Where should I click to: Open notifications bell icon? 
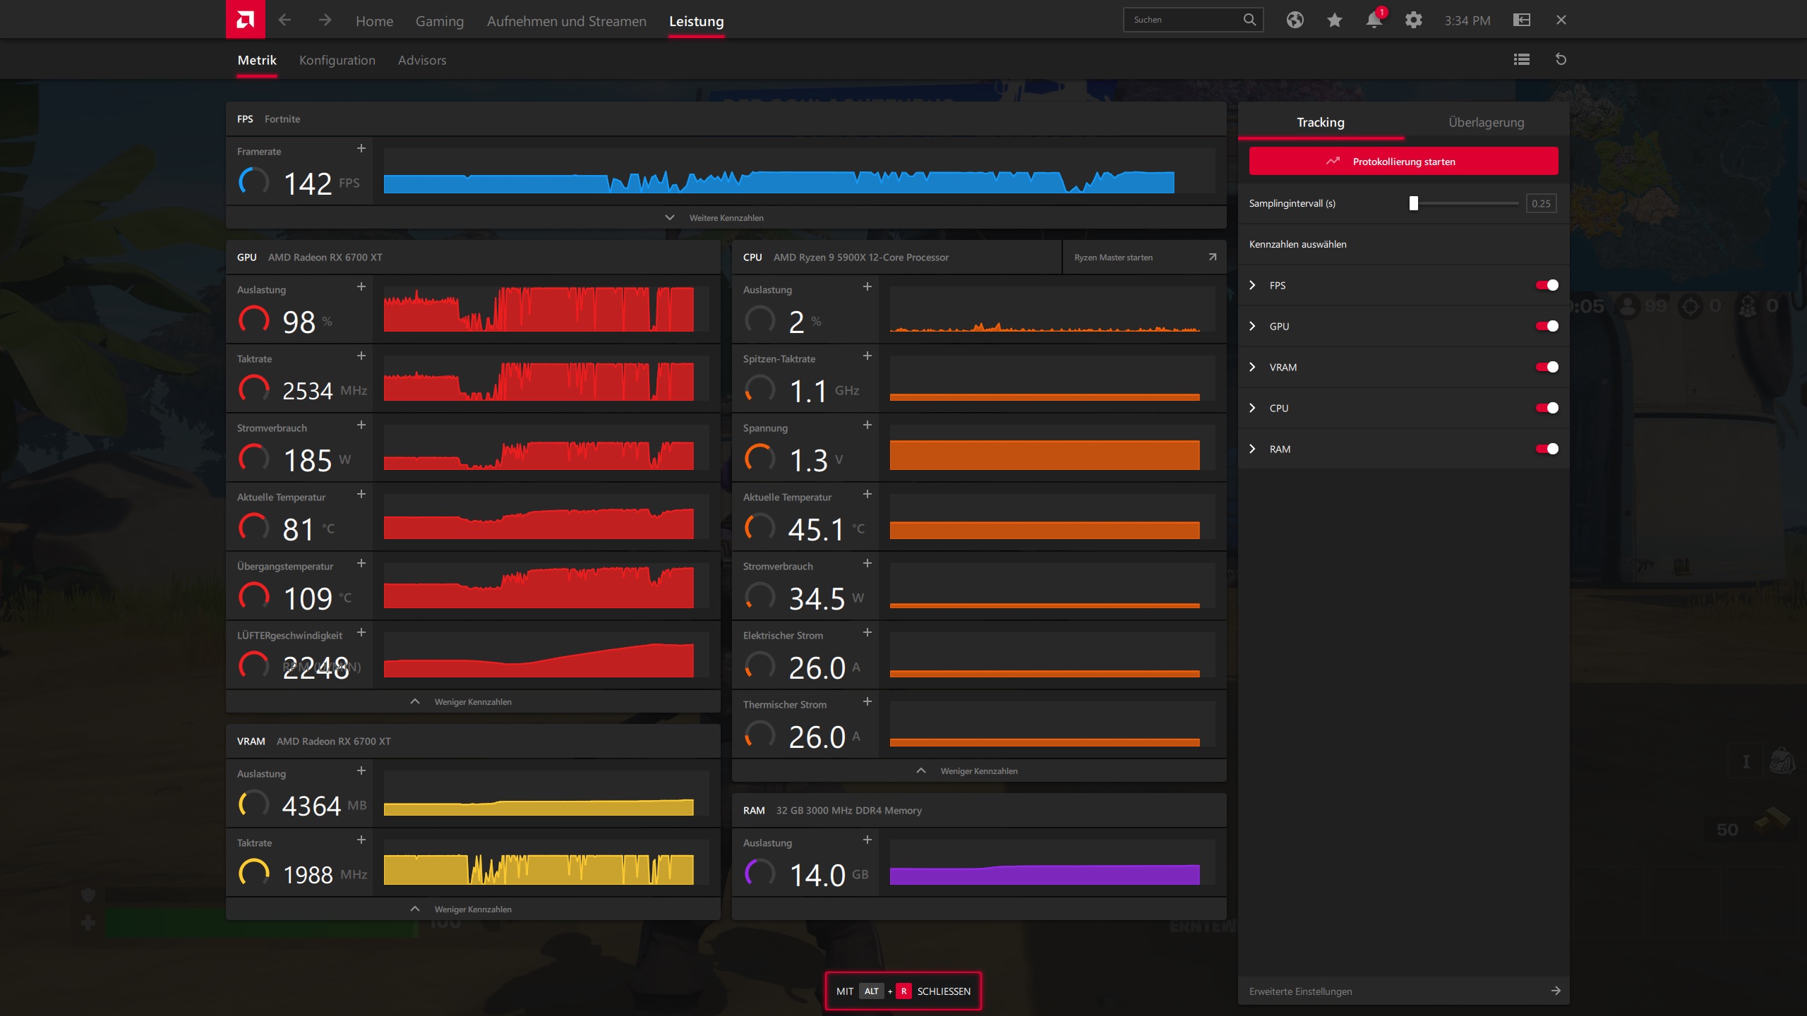click(1374, 20)
